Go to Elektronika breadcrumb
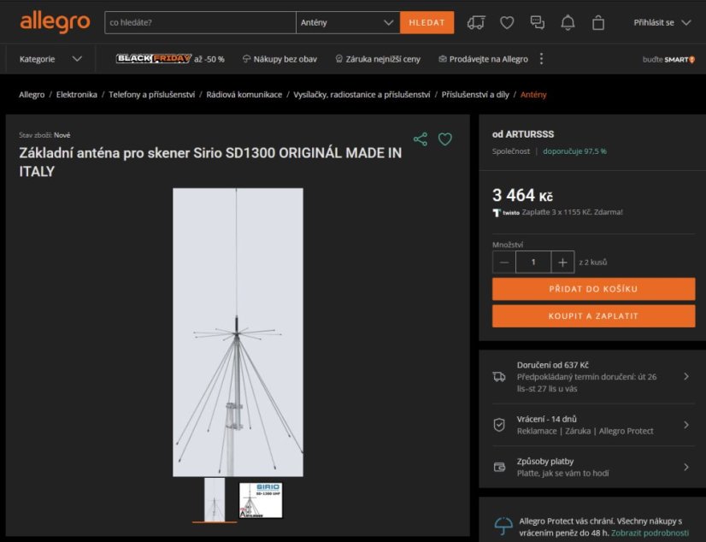This screenshot has height=542, width=706. [x=77, y=95]
